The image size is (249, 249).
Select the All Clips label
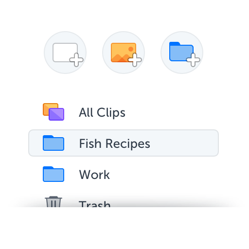pos(102,112)
